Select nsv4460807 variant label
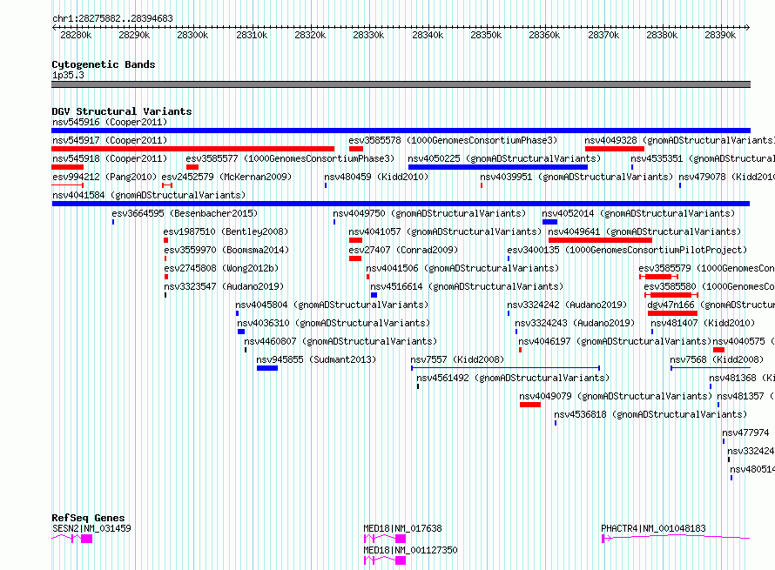The height and width of the screenshot is (570, 775). 340,341
